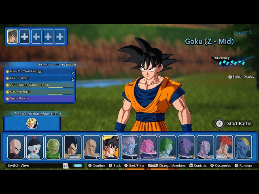The height and width of the screenshot is (194, 259).
Task: Click the Goku (Z - Mid) name
Action: click(209, 41)
